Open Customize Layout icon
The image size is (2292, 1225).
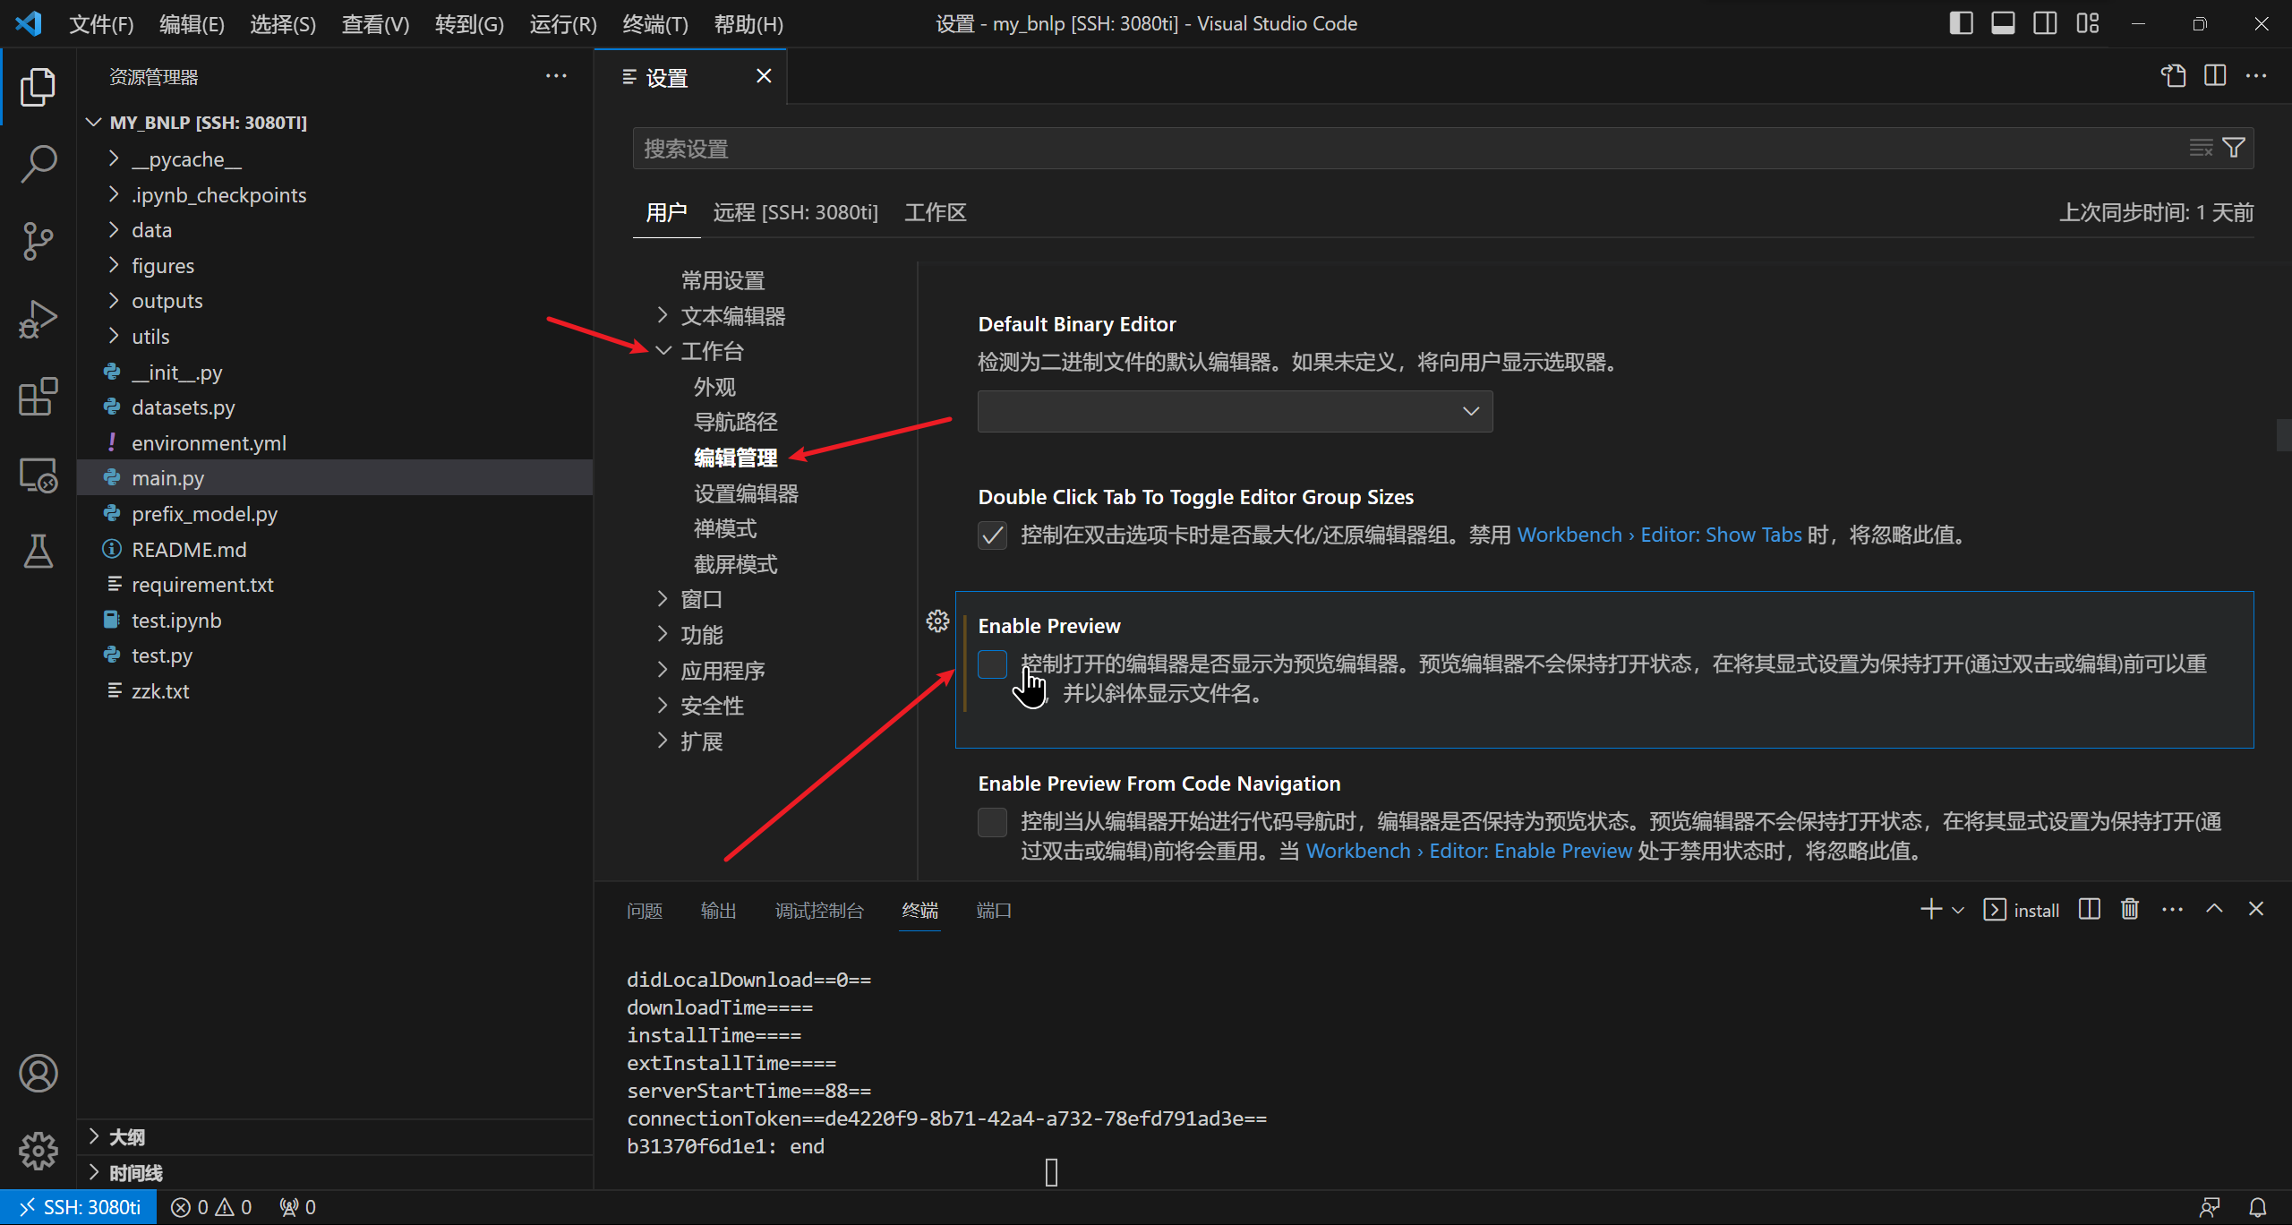[x=2088, y=23]
